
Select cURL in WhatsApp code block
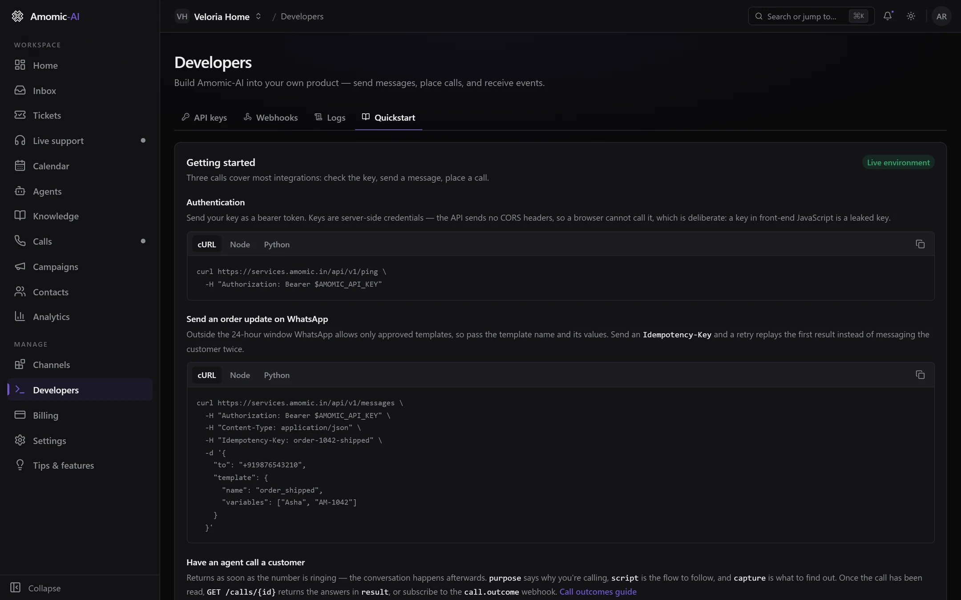pos(206,375)
